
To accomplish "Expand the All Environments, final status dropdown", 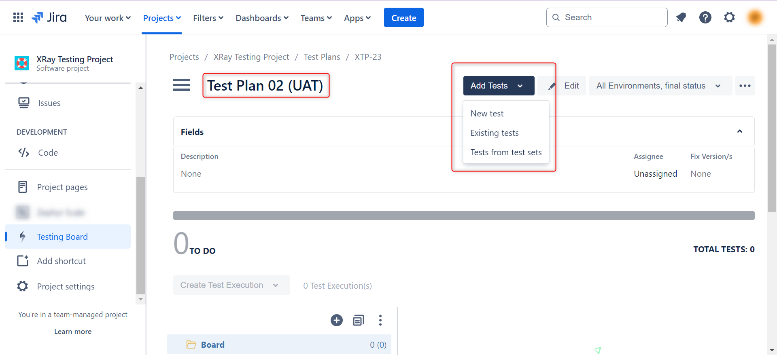I will coord(660,86).
